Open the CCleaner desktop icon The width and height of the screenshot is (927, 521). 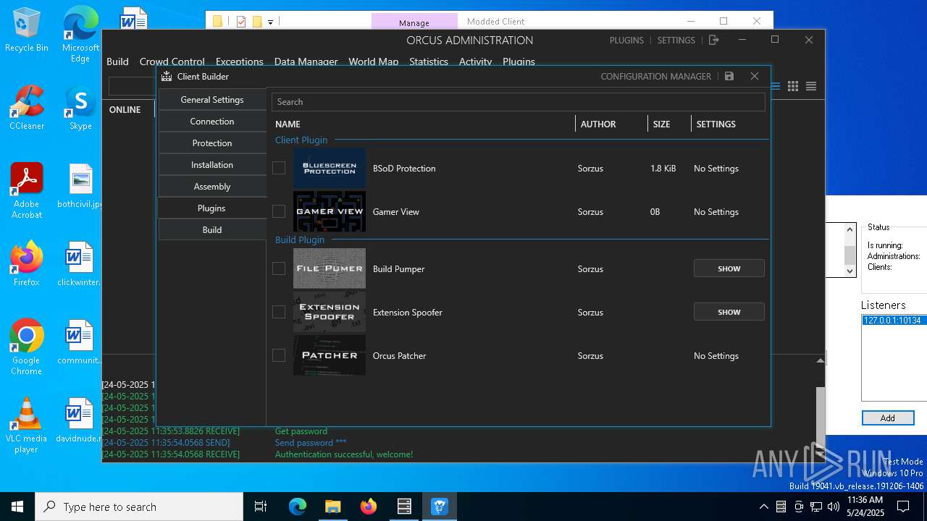(27, 109)
